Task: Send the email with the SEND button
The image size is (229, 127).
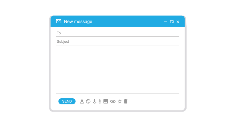Action: pos(67,101)
